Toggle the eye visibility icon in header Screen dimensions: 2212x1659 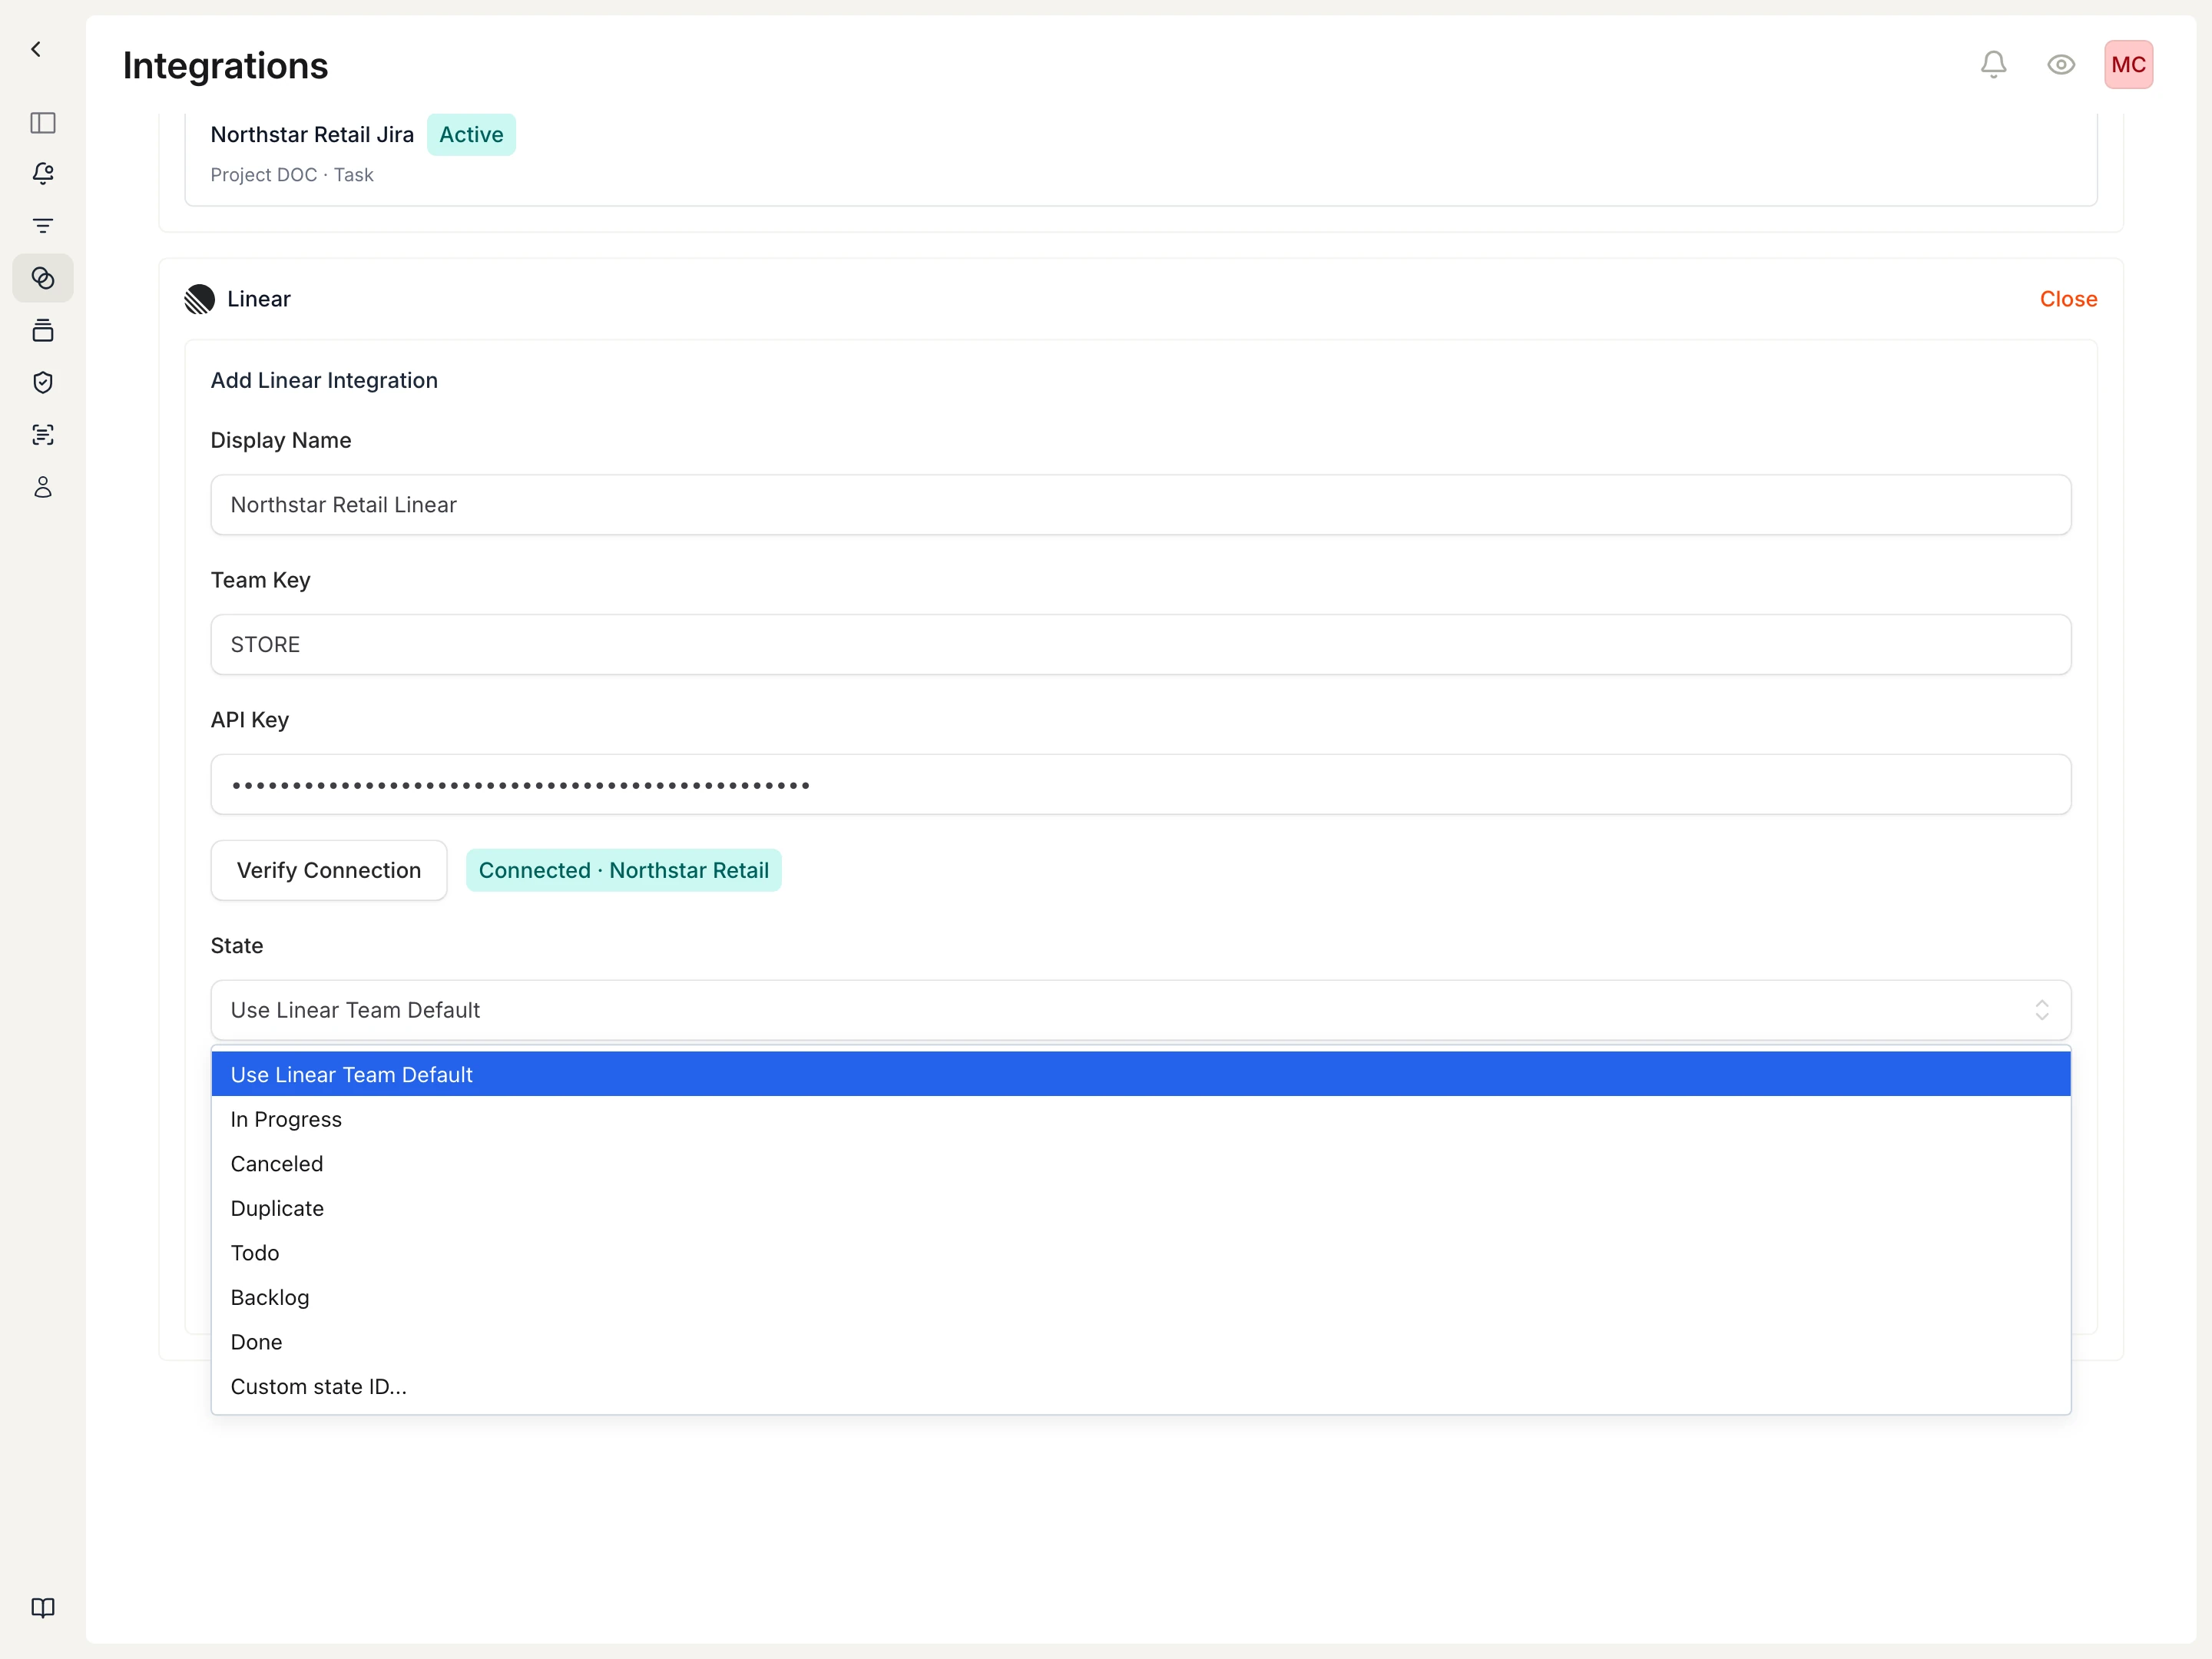[2061, 65]
